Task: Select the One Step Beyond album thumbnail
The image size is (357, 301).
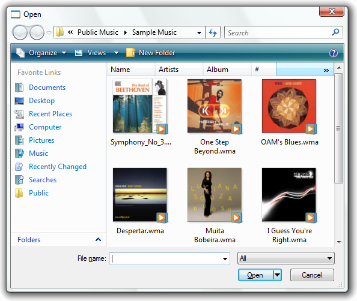Action: pos(214,106)
